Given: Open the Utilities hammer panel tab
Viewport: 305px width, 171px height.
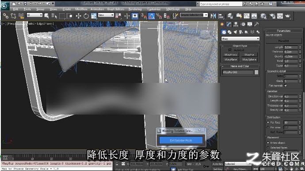Looking at the screenshot, I should (x=256, y=24).
